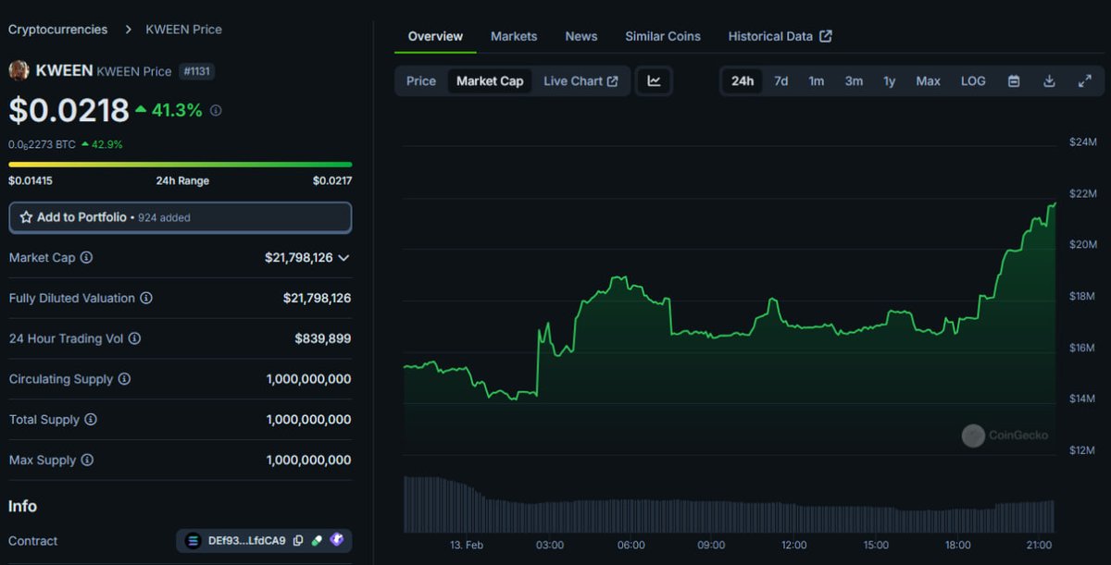Toggle the Market Cap chart view
Image resolution: width=1111 pixels, height=565 pixels.
click(x=490, y=81)
